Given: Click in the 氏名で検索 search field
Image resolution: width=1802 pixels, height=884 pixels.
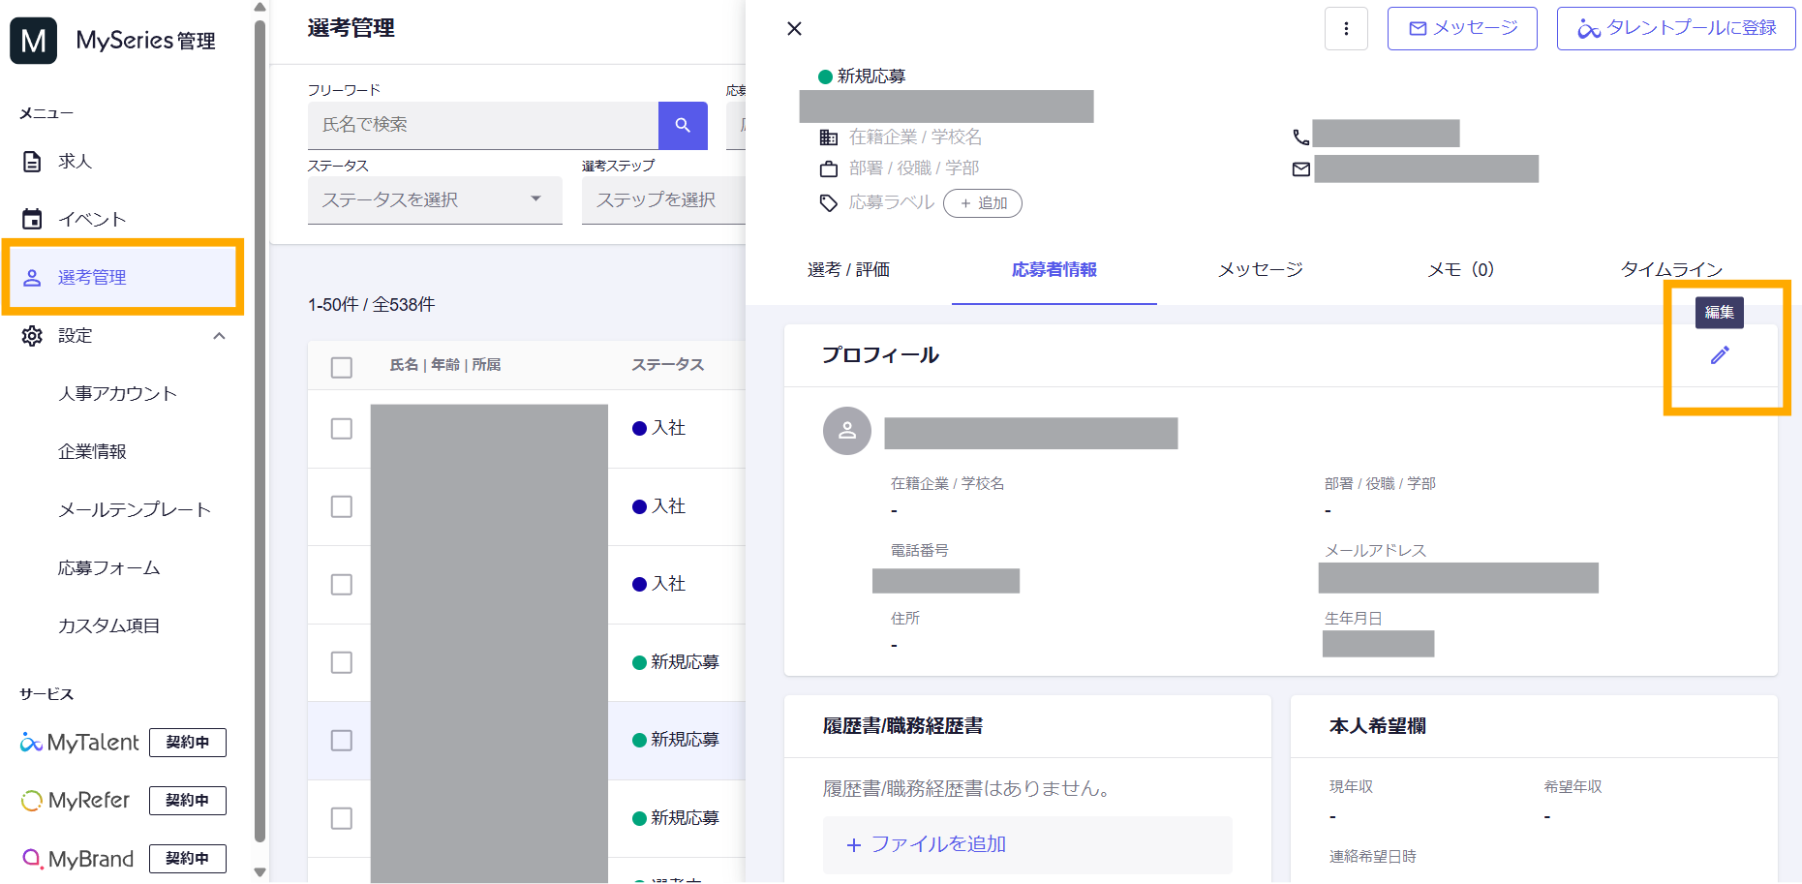Looking at the screenshot, I should coord(482,125).
